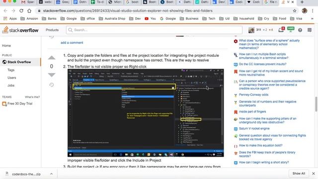Open 'run multiple Bash scripts' question

[263, 56]
